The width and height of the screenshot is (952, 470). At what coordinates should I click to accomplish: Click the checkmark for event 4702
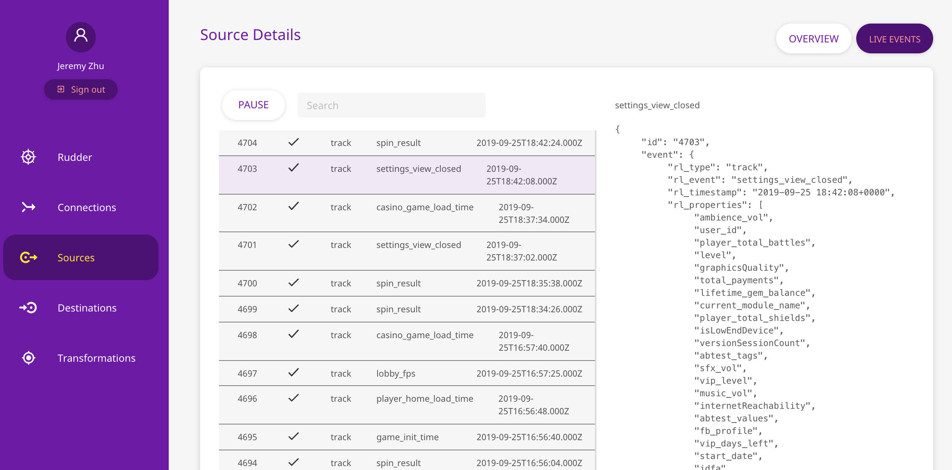(294, 206)
